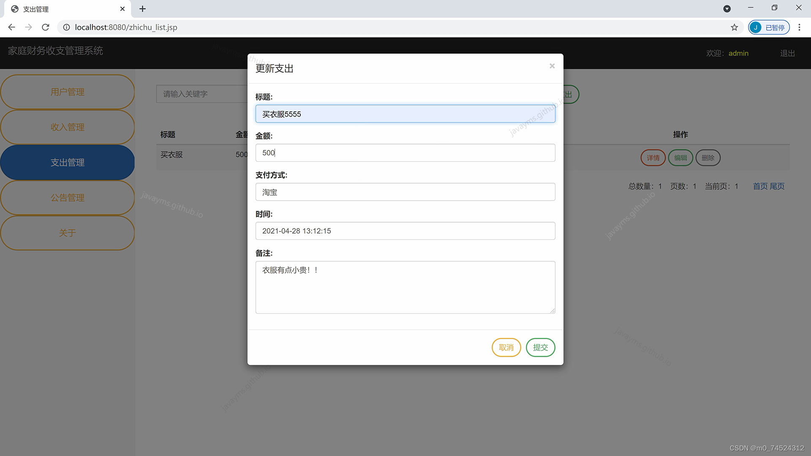Click the 取消 button
Screen dimensions: 811x456
click(506, 347)
